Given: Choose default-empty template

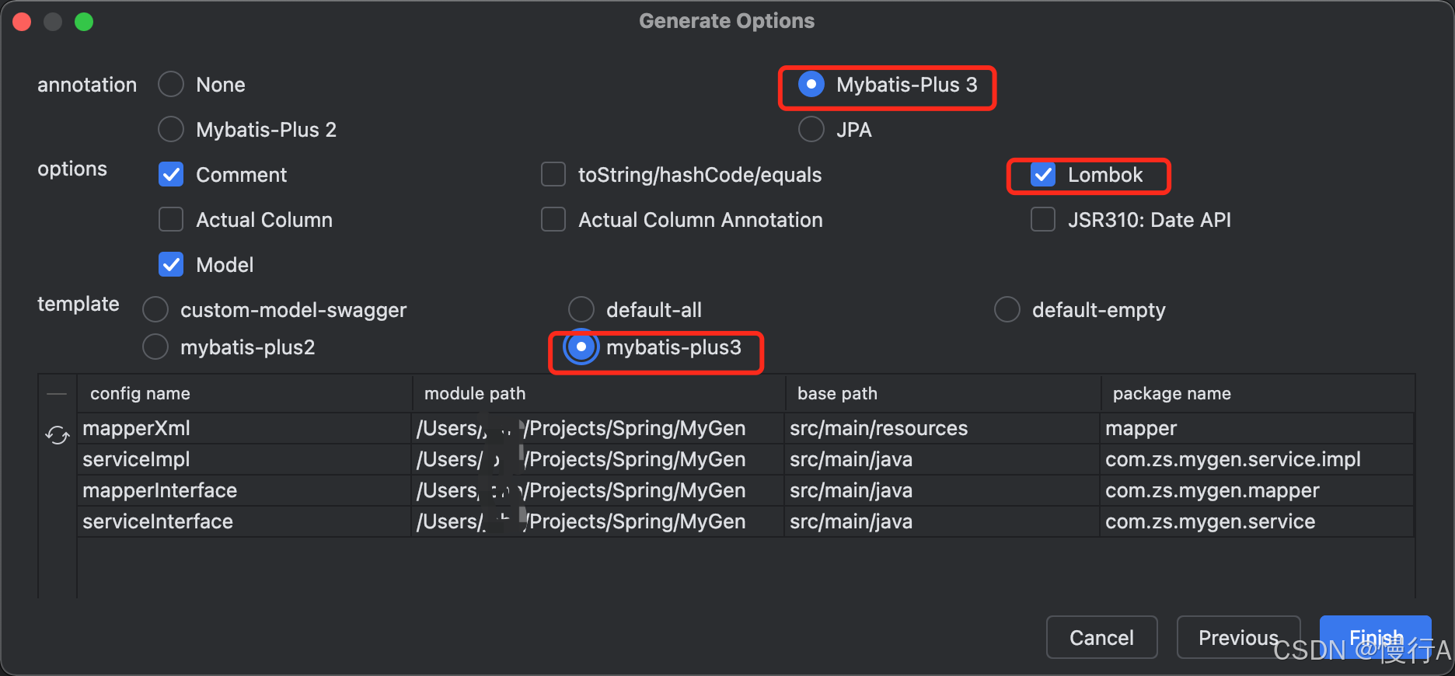Looking at the screenshot, I should pyautogui.click(x=1007, y=309).
